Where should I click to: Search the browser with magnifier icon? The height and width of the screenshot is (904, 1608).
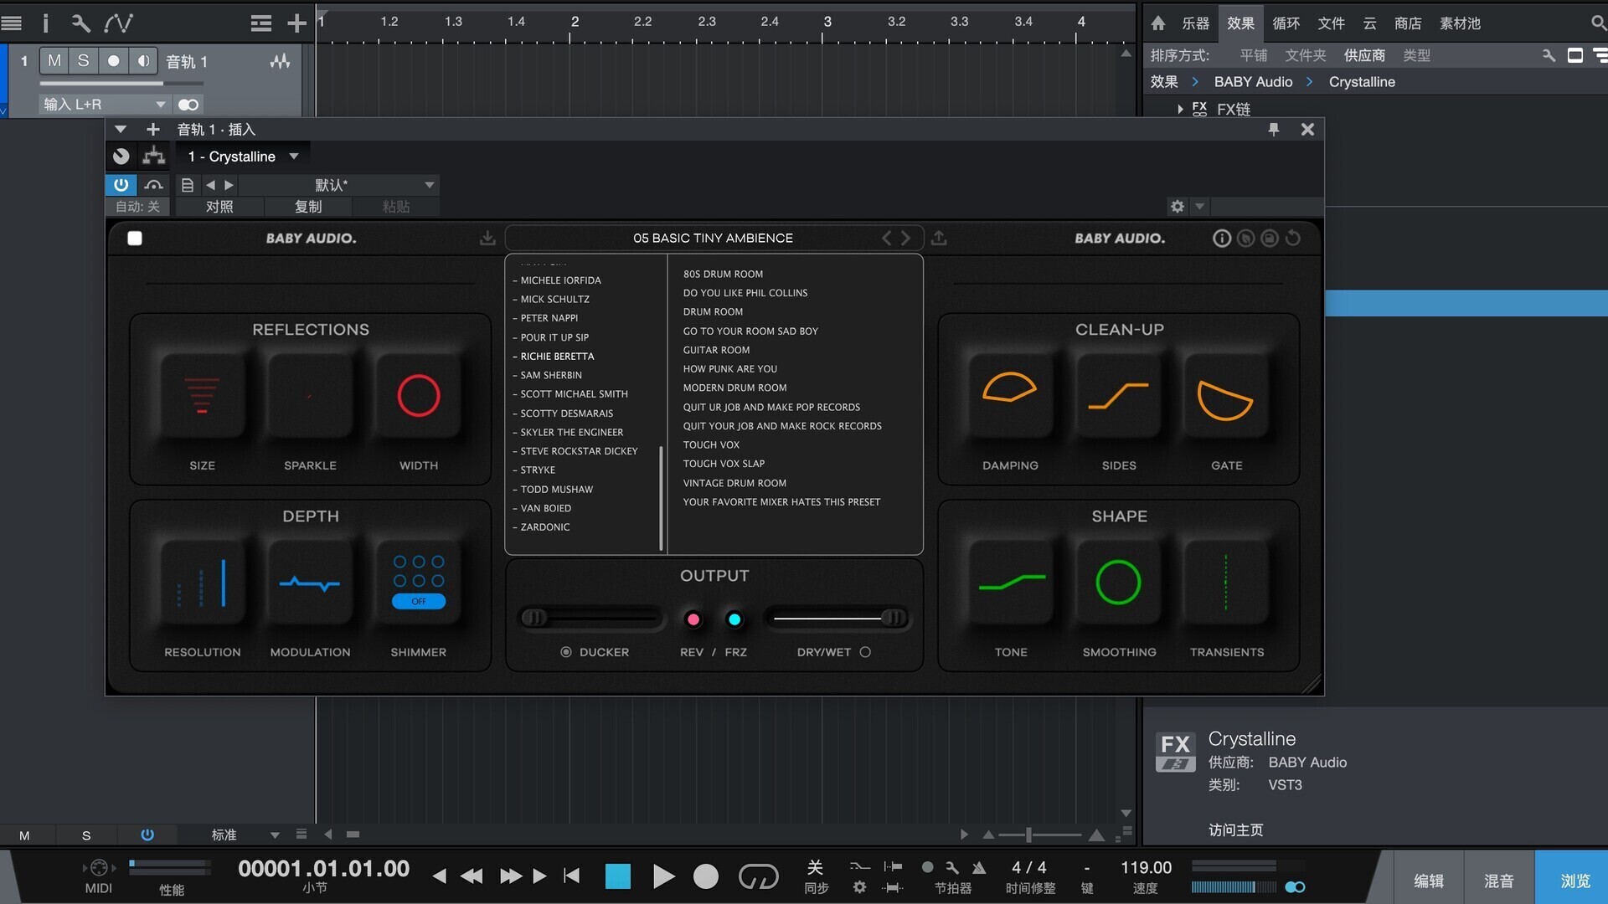pyautogui.click(x=1598, y=23)
